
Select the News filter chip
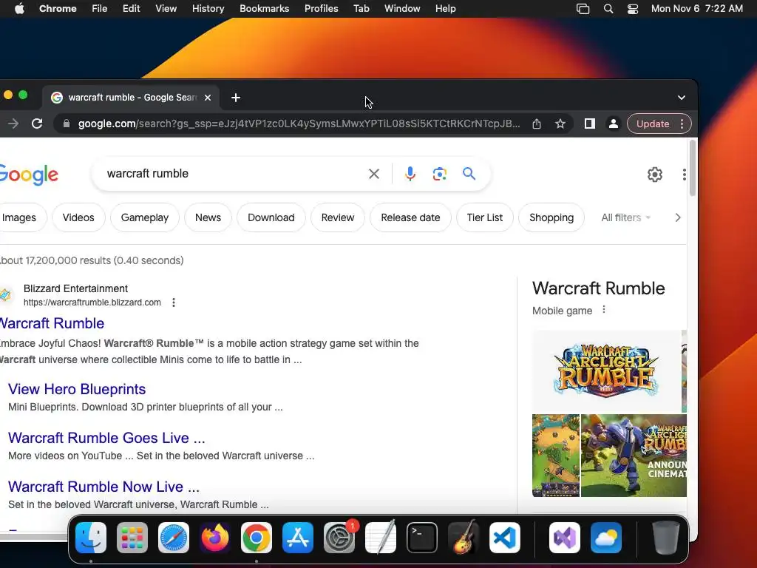pos(208,218)
